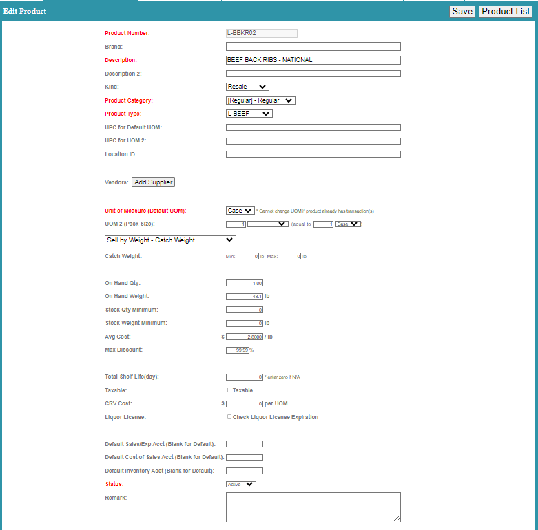This screenshot has width=538, height=530.
Task: Click the Max Discount percentage field
Action: (237, 350)
